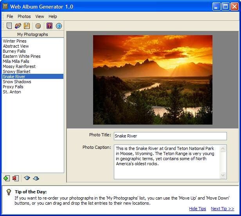
Task: Click the red Remove Photo icon
Action: point(15,178)
